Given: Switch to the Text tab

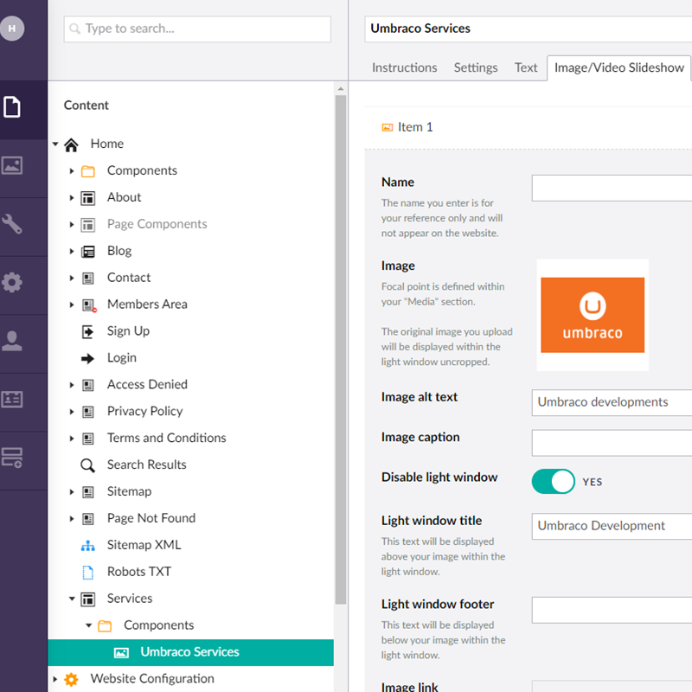Looking at the screenshot, I should click(x=526, y=67).
